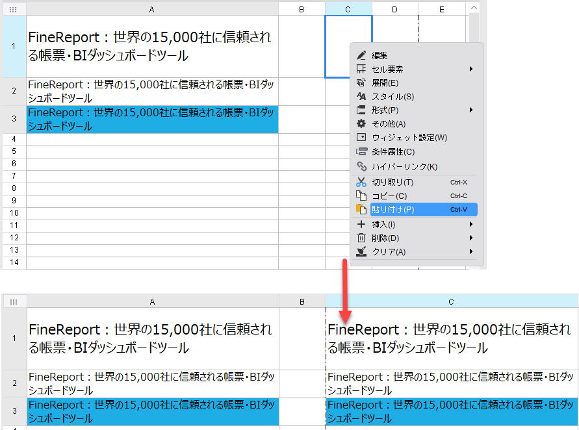Expand the クリア(A) submenu arrow
Viewport: 579px width, 430px height.
click(x=471, y=252)
